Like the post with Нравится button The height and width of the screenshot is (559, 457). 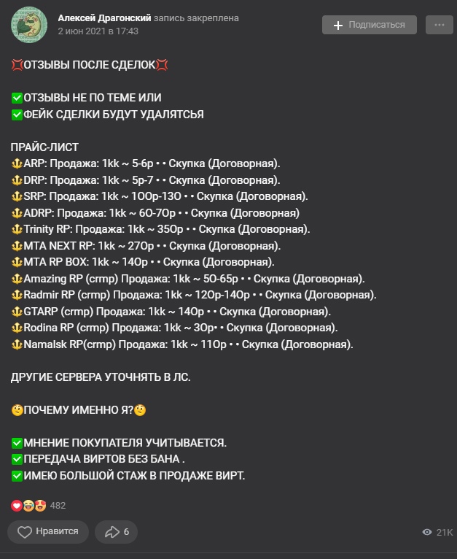pos(48,531)
